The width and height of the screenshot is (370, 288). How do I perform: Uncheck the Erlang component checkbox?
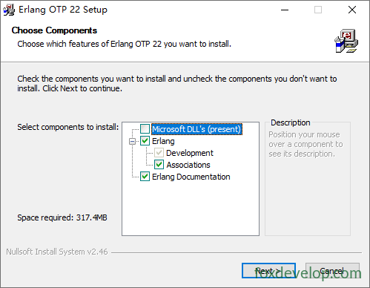click(145, 141)
